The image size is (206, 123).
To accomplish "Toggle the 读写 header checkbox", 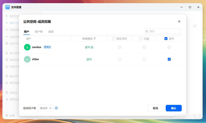I will coord(166,39).
